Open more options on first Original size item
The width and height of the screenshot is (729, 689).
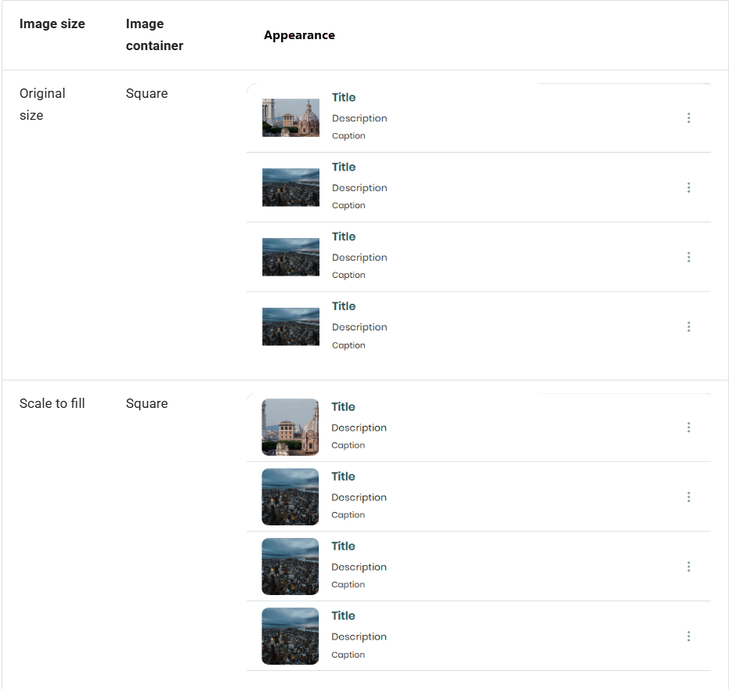688,117
